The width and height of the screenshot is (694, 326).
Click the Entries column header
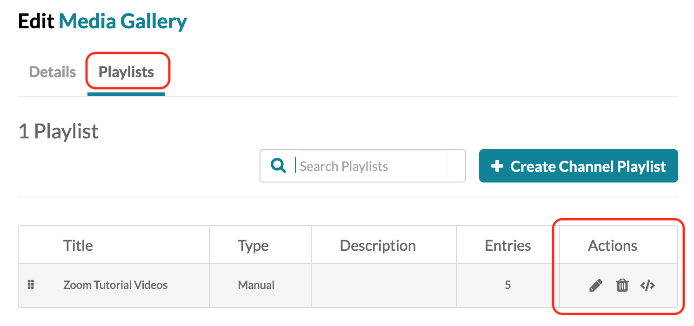click(507, 246)
